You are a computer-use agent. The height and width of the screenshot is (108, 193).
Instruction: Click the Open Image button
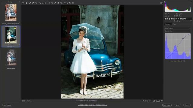coord(167,105)
